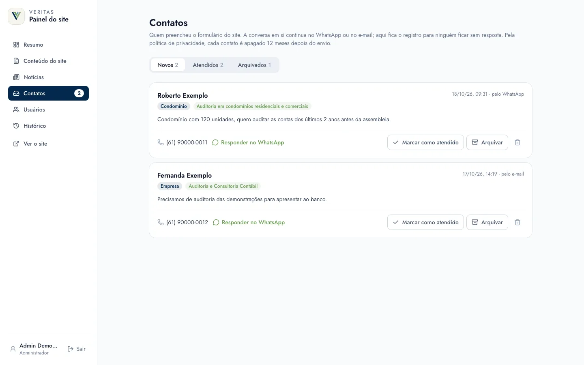Screen dimensions: 584x365
Task: Click the Auditoria e Consultoria Contábil tag
Action: pos(223,186)
